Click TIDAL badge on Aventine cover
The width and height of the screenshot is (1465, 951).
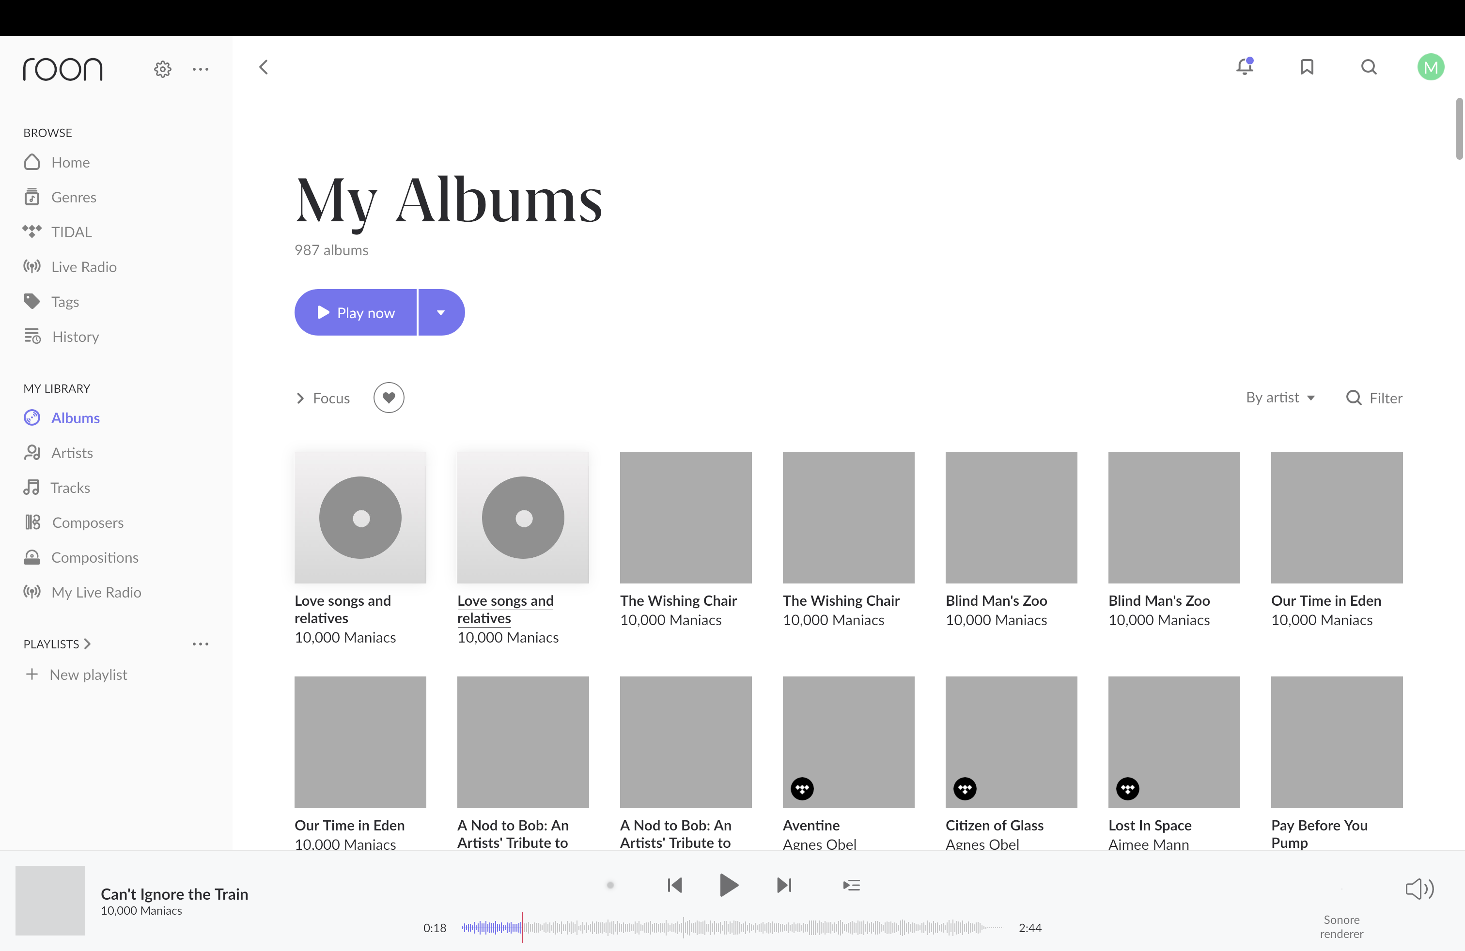point(802,789)
